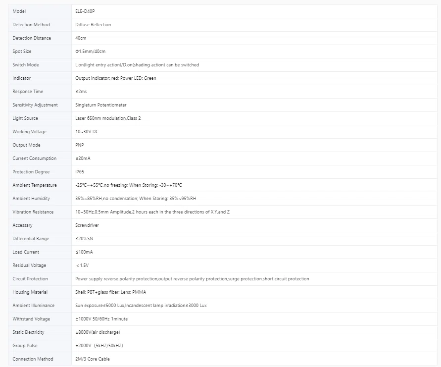Click the 40cm detection distance value
The image size is (441, 367).
[81, 38]
